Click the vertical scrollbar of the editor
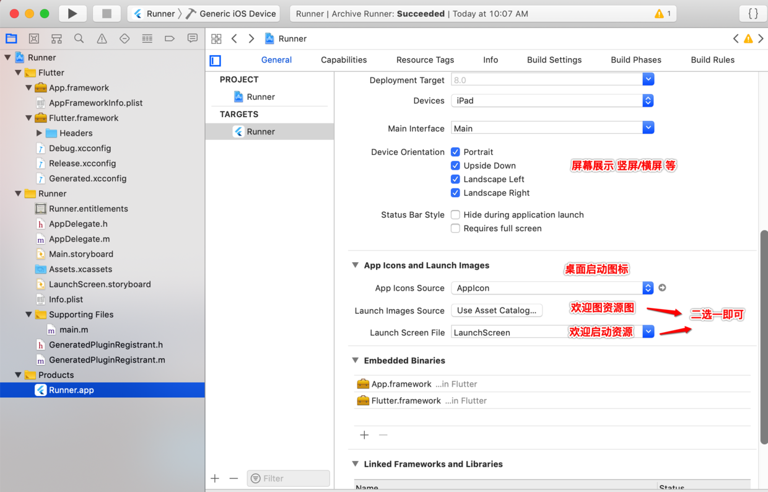Screen dimensions: 768x492 point(764,336)
